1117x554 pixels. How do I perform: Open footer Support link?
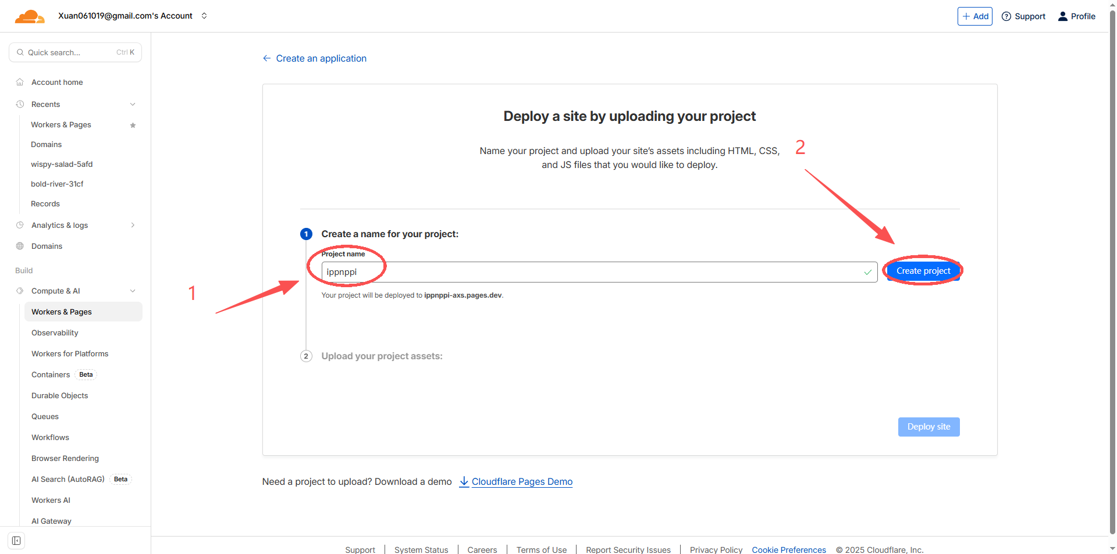[x=360, y=549]
